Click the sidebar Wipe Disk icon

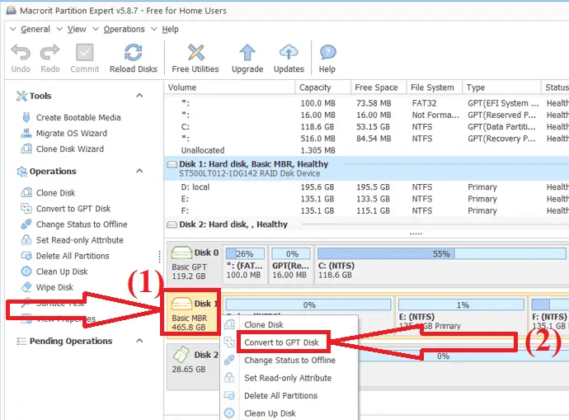tap(26, 287)
